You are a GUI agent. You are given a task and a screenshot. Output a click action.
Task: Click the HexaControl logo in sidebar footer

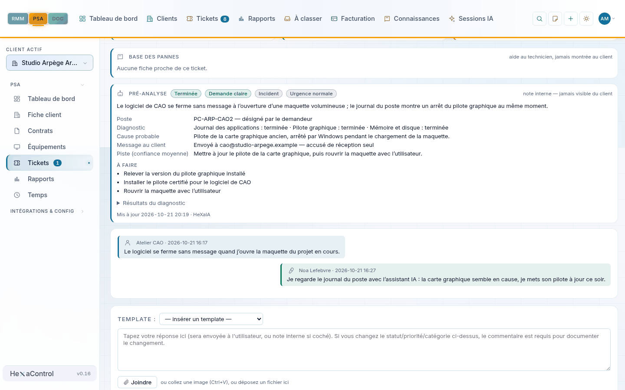[32, 374]
